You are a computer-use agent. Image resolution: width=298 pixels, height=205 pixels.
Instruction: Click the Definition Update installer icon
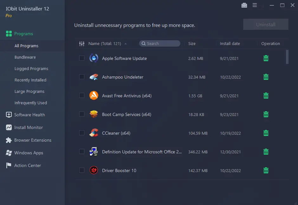tap(94, 152)
